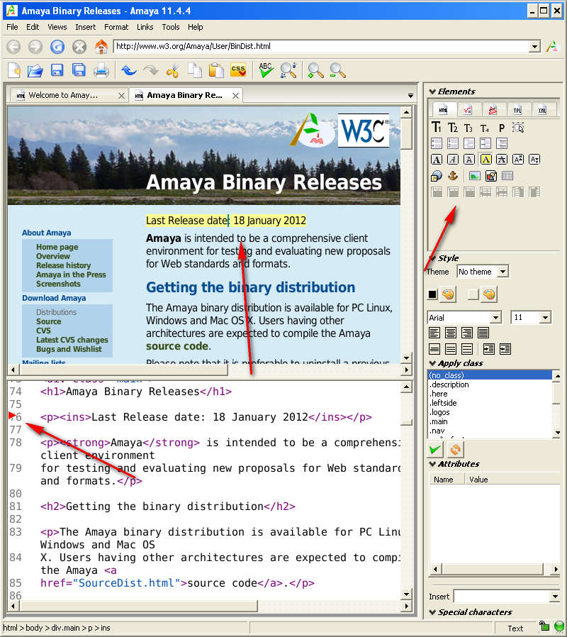Click the green checkmark apply button

(x=436, y=449)
